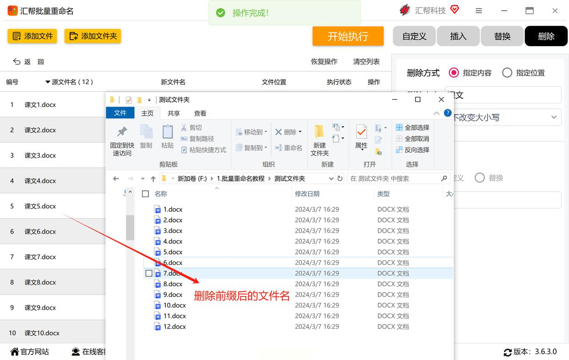Viewport: 569px width, 360px height.
Task: Switch to the 插入 mode tab
Action: 458,36
